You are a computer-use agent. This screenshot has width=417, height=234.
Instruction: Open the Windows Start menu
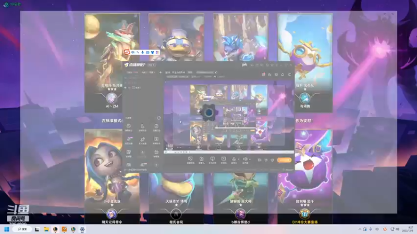(x=7, y=229)
